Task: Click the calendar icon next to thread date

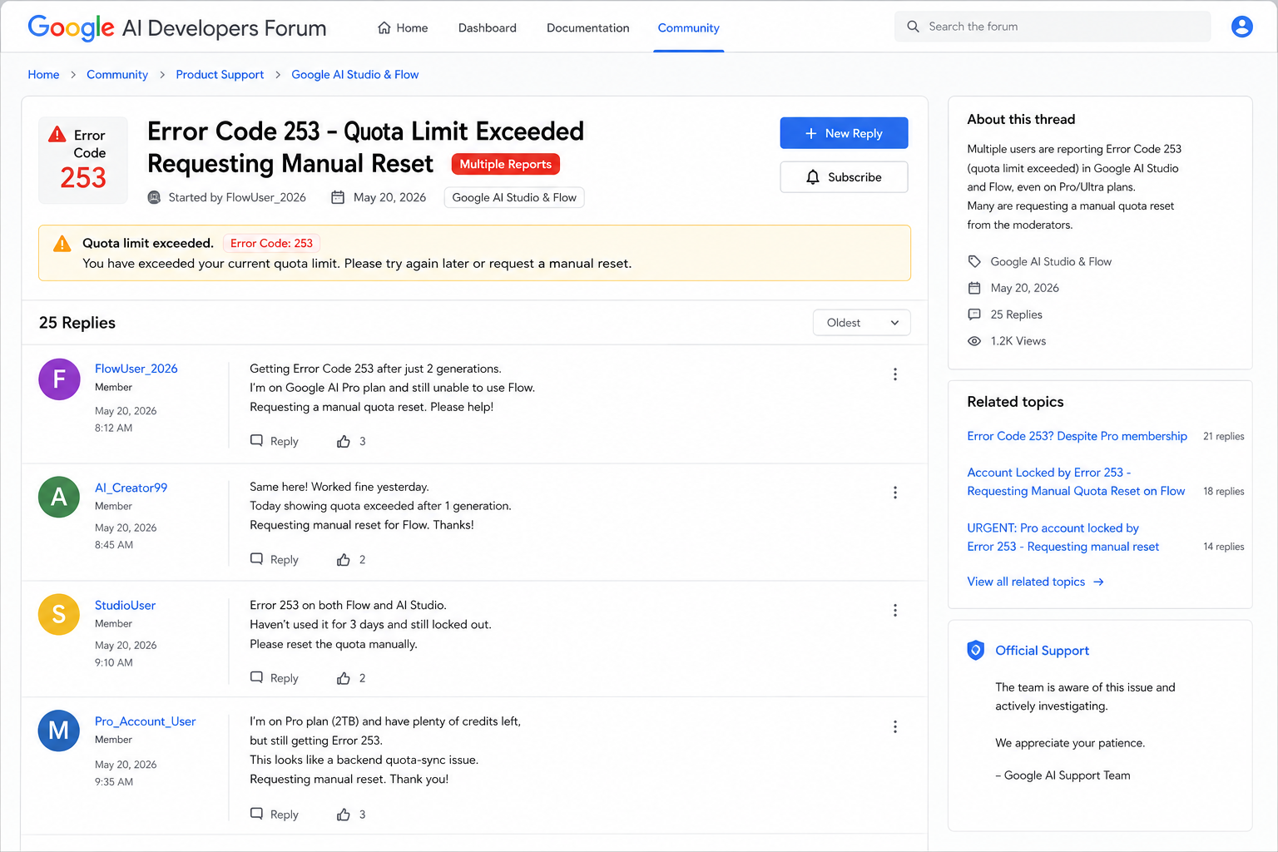Action: click(338, 197)
